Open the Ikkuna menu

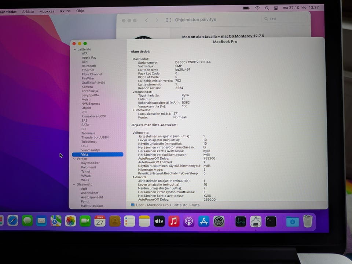[65, 11]
